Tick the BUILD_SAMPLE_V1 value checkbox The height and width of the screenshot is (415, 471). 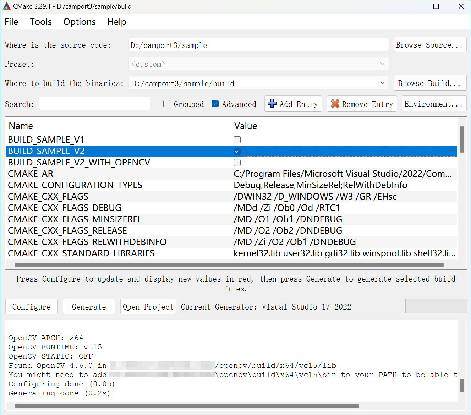point(237,140)
